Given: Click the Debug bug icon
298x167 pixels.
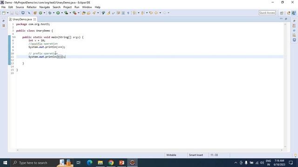Looking at the screenshot, I should [50, 13].
